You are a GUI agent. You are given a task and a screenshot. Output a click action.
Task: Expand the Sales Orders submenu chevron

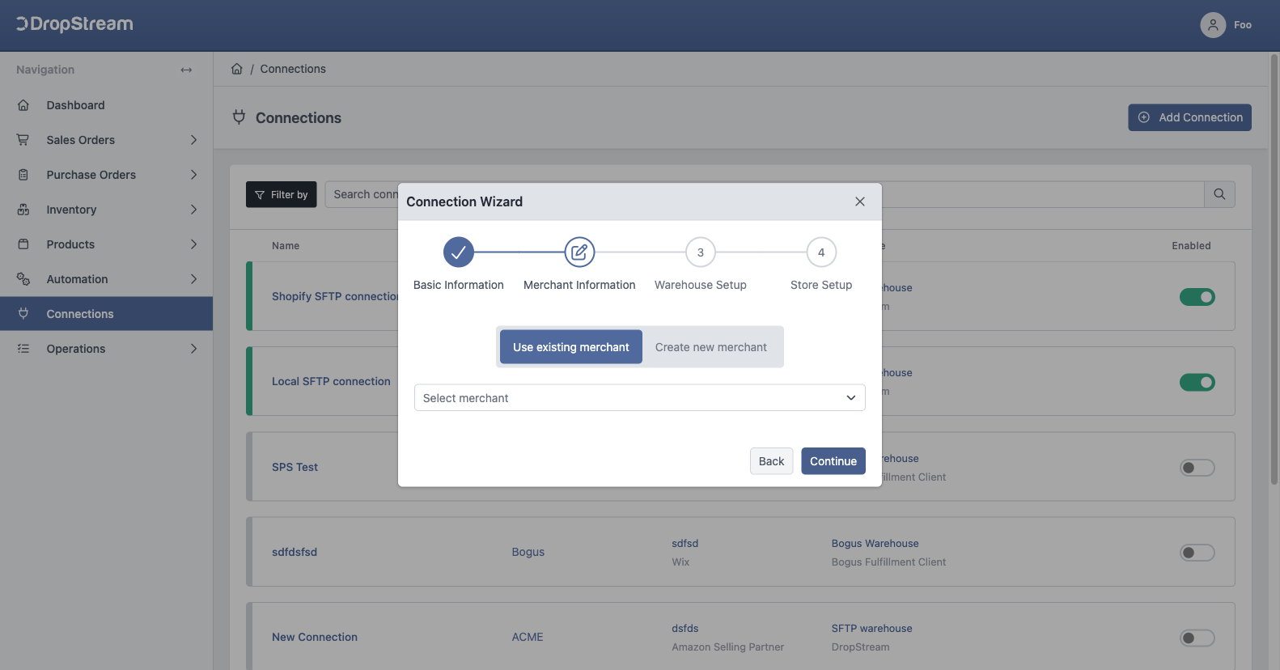[x=193, y=140]
